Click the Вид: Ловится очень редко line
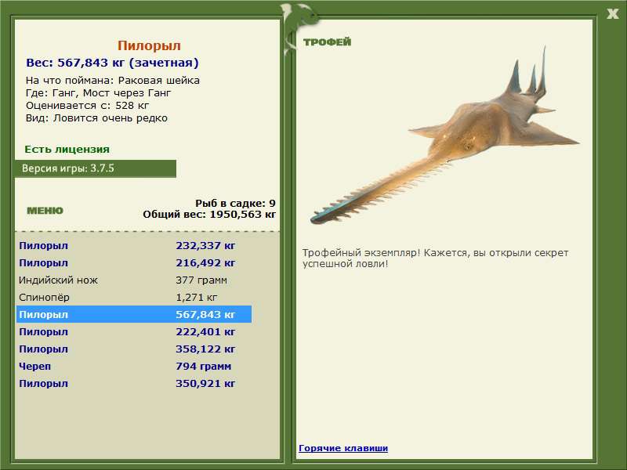 [96, 118]
